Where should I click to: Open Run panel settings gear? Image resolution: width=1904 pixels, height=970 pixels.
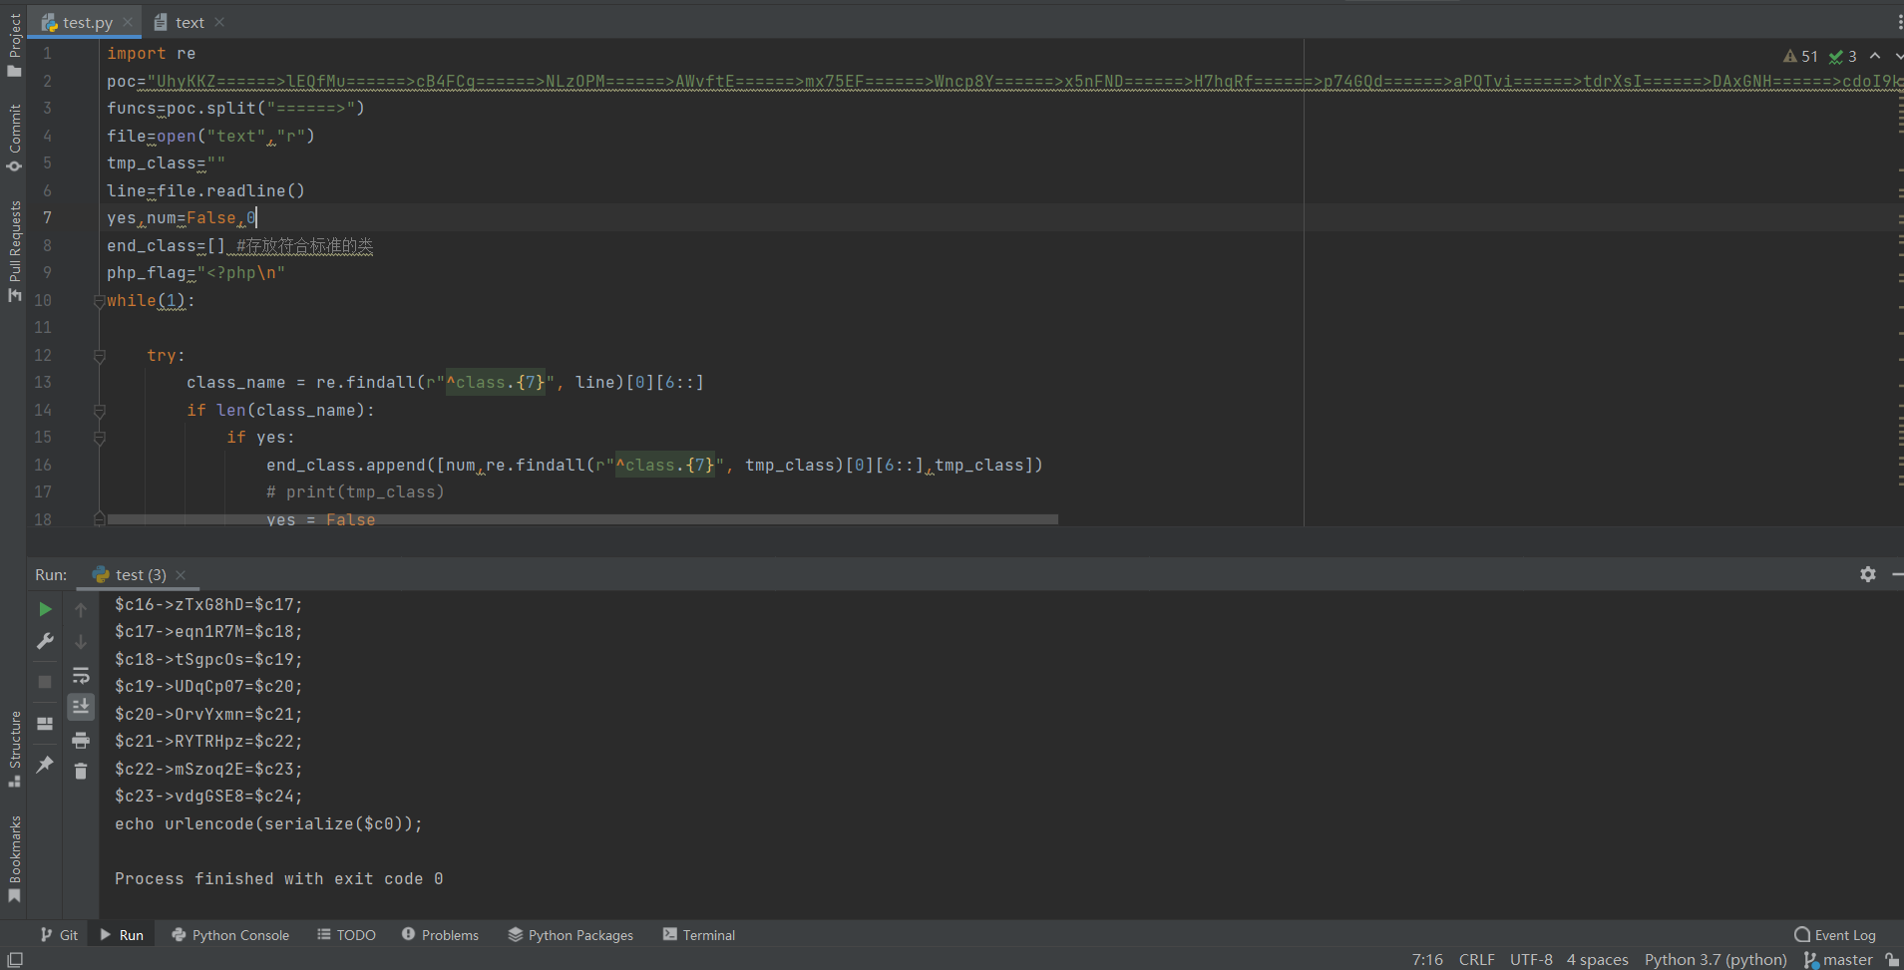coord(1868,574)
